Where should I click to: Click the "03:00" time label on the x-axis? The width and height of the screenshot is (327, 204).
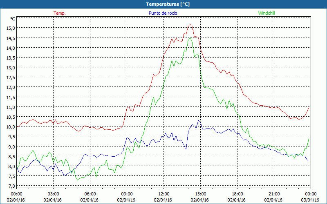coord(53,194)
